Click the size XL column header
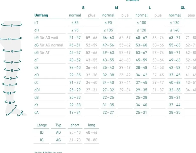This screenshot has width=196, height=153. click(183, 8)
